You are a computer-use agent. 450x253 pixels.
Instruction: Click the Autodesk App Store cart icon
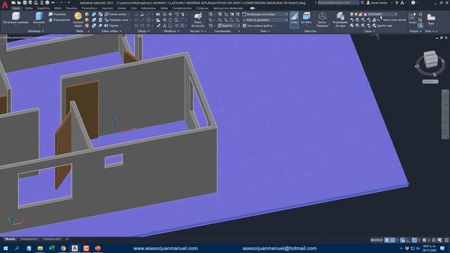click(397, 3)
